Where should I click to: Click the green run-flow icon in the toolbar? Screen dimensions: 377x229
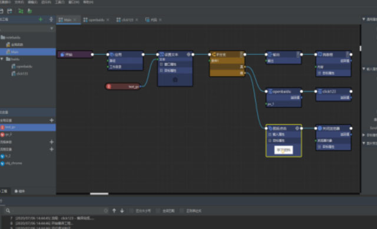click(21, 11)
